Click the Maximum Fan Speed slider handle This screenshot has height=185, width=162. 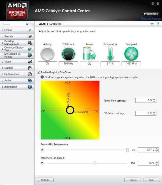click(95, 163)
